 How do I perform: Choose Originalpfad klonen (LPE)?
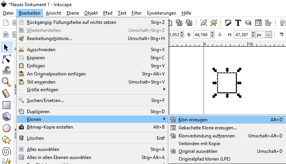click(x=227, y=159)
